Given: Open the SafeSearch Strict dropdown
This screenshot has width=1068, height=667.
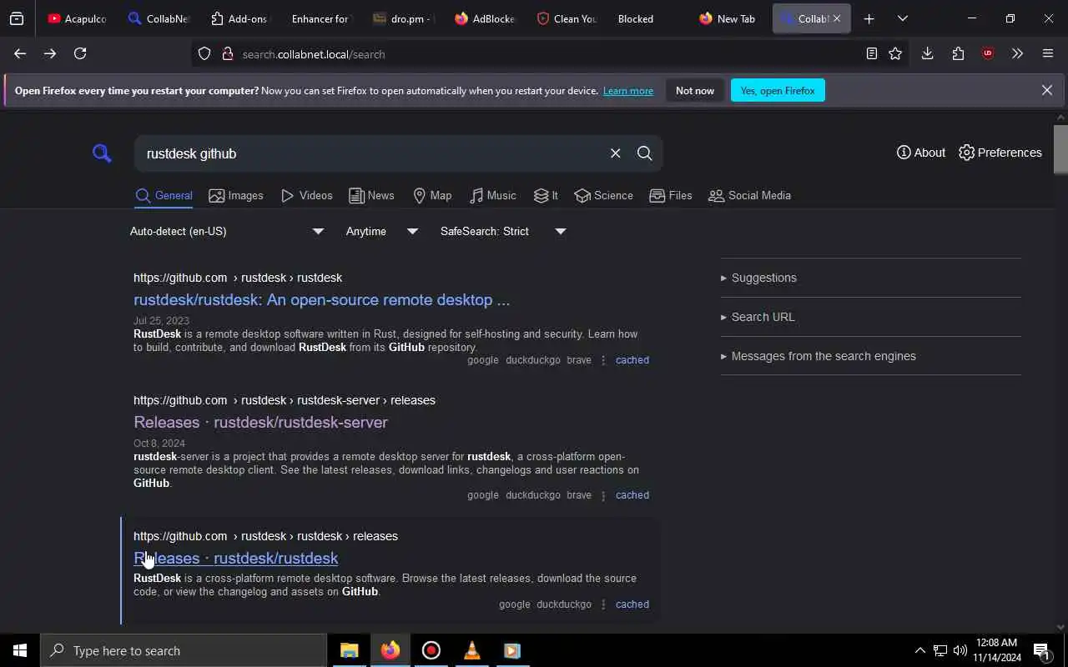Looking at the screenshot, I should [x=503, y=231].
